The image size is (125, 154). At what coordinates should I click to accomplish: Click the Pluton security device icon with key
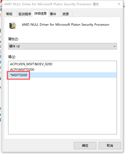point(13,26)
